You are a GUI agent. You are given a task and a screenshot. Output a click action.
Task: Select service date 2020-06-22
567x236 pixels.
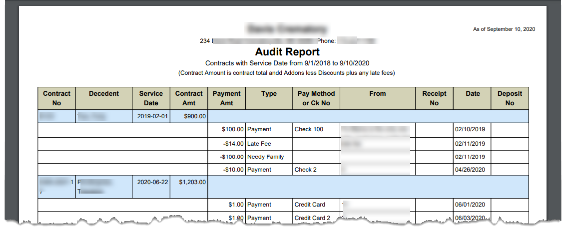tap(152, 182)
